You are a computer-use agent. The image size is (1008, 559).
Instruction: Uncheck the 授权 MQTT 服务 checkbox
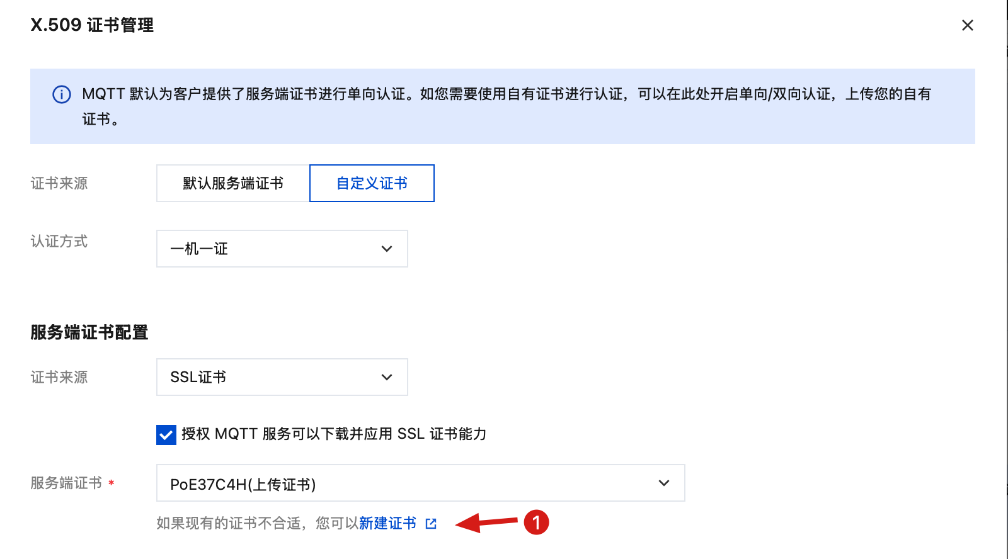click(166, 434)
